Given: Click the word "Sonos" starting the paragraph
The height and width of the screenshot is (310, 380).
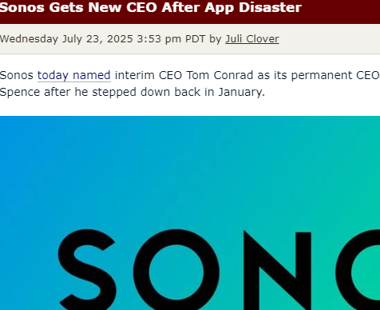Looking at the screenshot, I should point(17,75).
